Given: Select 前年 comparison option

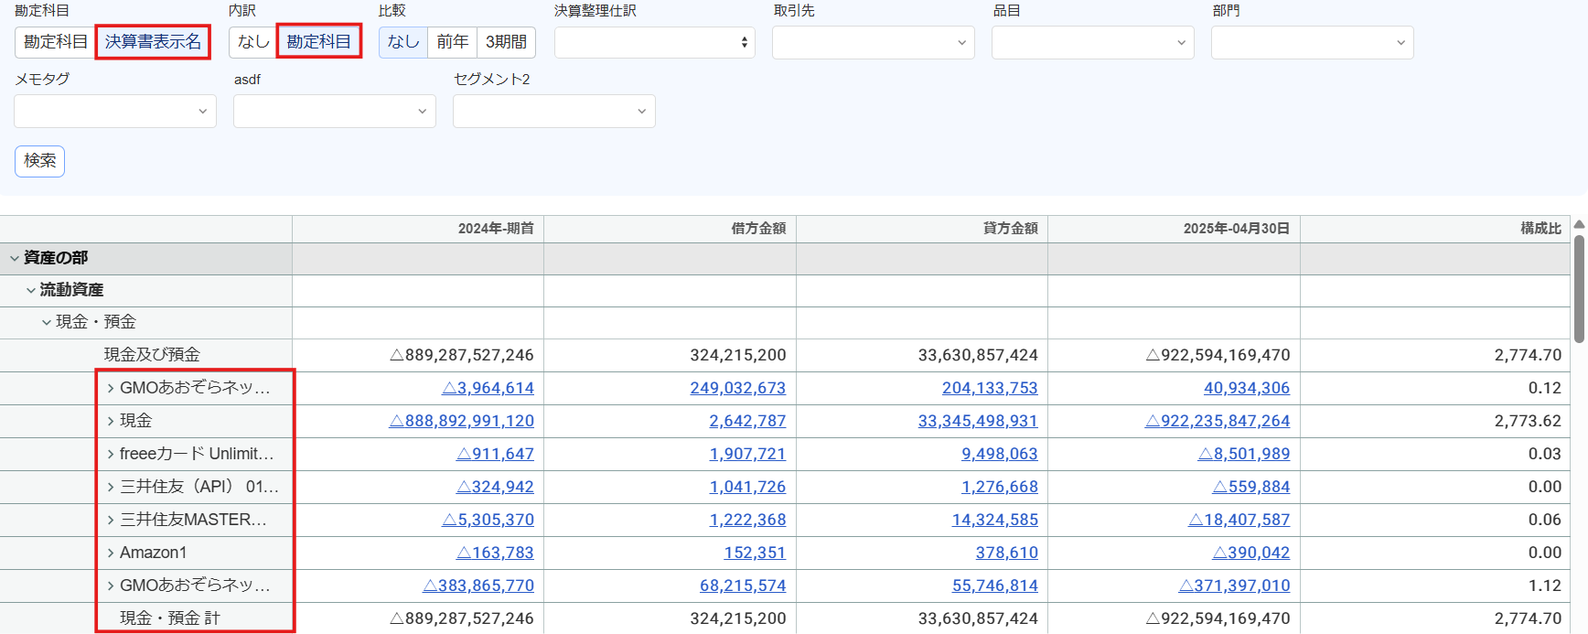Looking at the screenshot, I should pos(452,42).
